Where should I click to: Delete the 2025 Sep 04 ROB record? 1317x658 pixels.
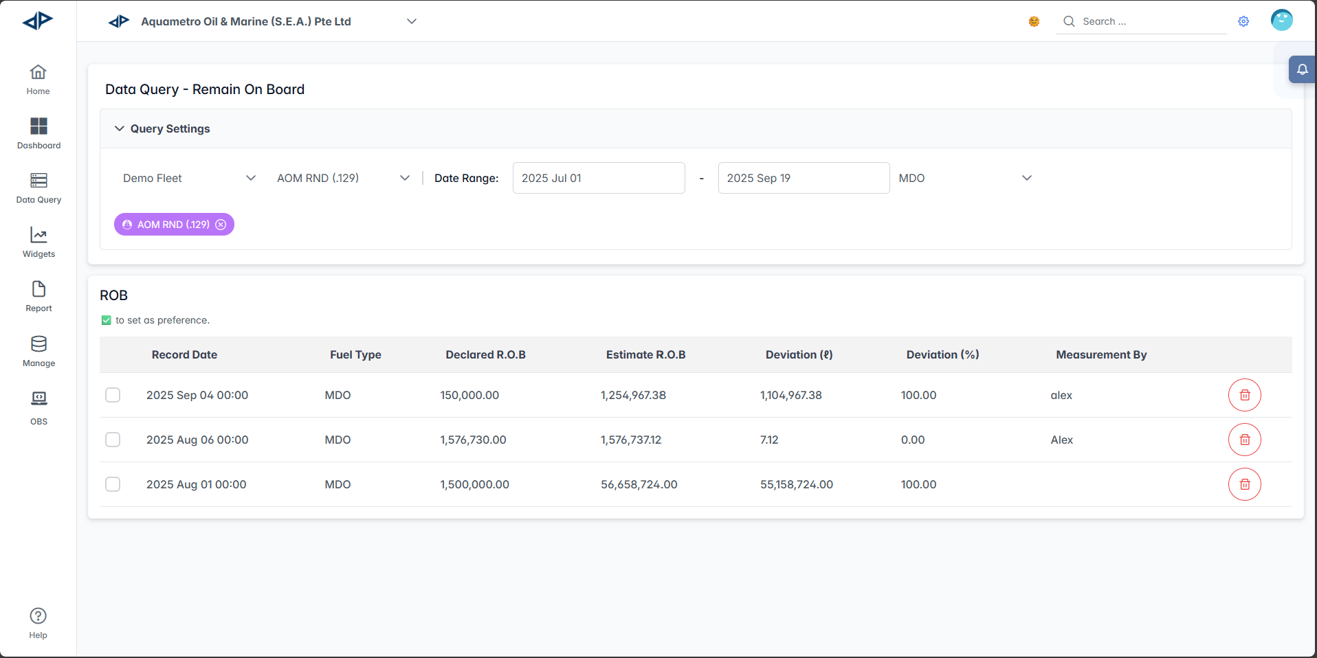(1244, 395)
